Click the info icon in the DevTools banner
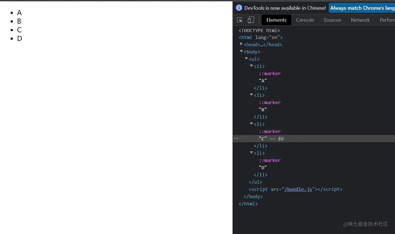Viewport: 395px width, 234px height. [239, 8]
